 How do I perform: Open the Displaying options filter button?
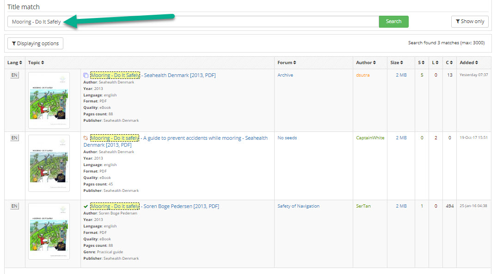[x=35, y=43]
